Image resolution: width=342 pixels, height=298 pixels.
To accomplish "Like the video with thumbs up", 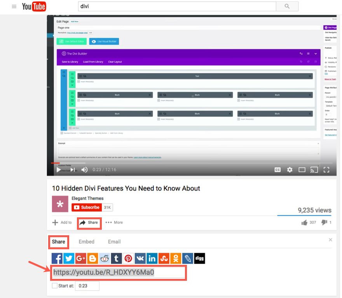I will (x=304, y=222).
